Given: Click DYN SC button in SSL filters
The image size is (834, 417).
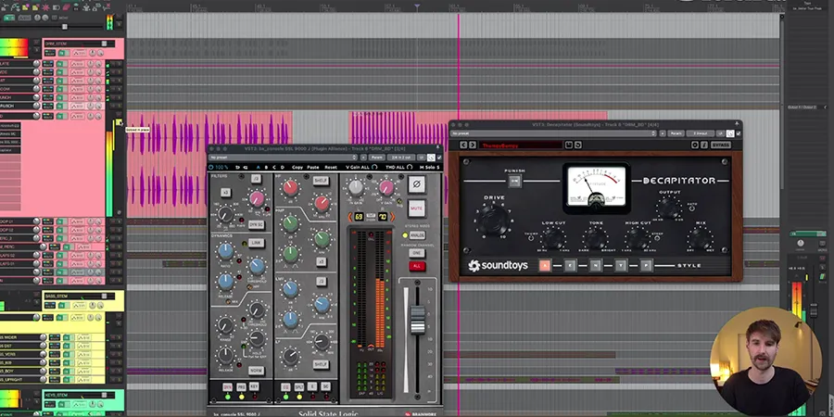Looking at the screenshot, I should pos(256,225).
